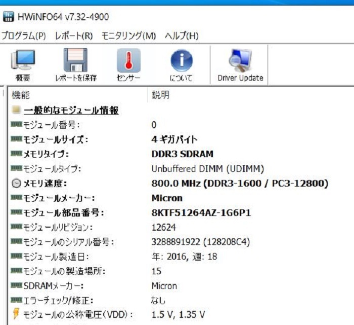The height and width of the screenshot is (325, 354).
Task: Click the value 800.0 MHz (DDR3-1600 / PC3-12800)
Action: (240, 184)
